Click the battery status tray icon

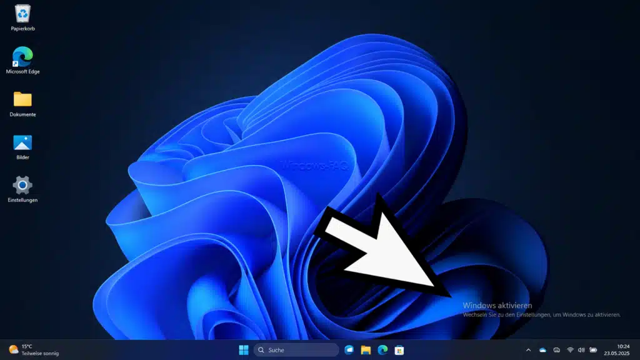[593, 350]
